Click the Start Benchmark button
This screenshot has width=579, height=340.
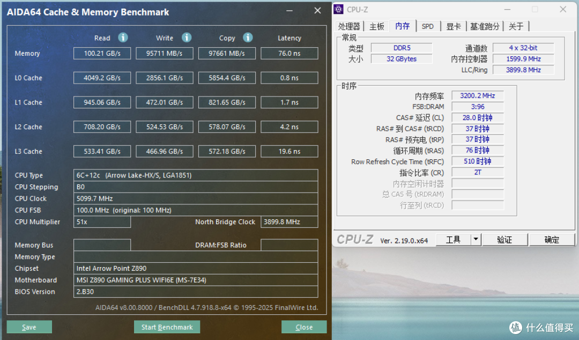coord(167,327)
